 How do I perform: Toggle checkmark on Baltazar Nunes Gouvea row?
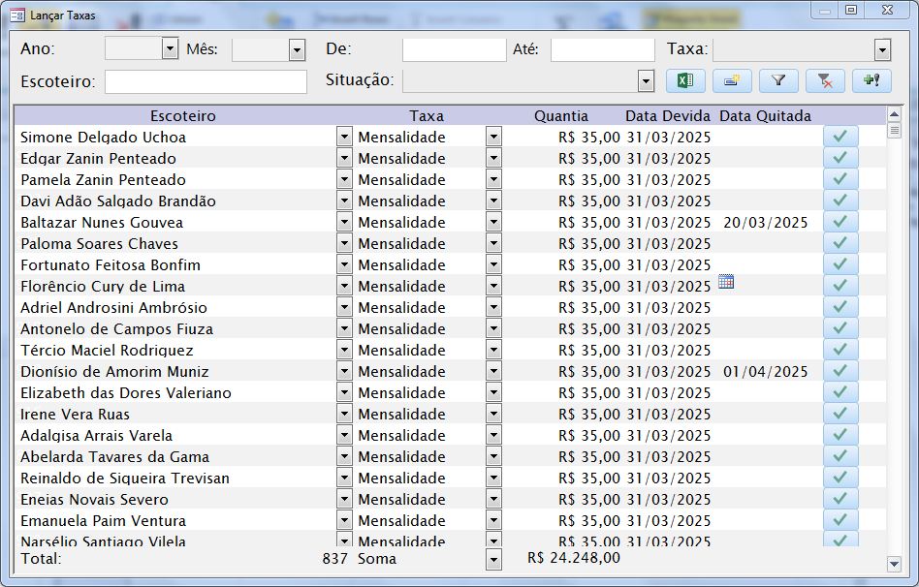pos(840,222)
